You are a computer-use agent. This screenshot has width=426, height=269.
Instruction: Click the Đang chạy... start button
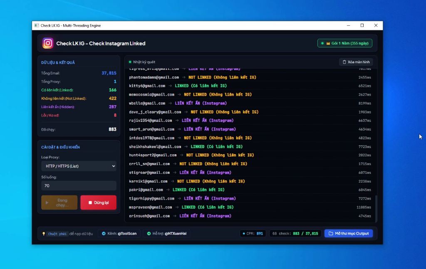[59, 202]
